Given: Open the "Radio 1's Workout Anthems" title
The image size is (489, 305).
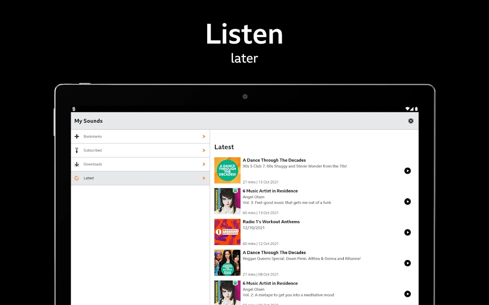Looking at the screenshot, I should click(x=271, y=222).
